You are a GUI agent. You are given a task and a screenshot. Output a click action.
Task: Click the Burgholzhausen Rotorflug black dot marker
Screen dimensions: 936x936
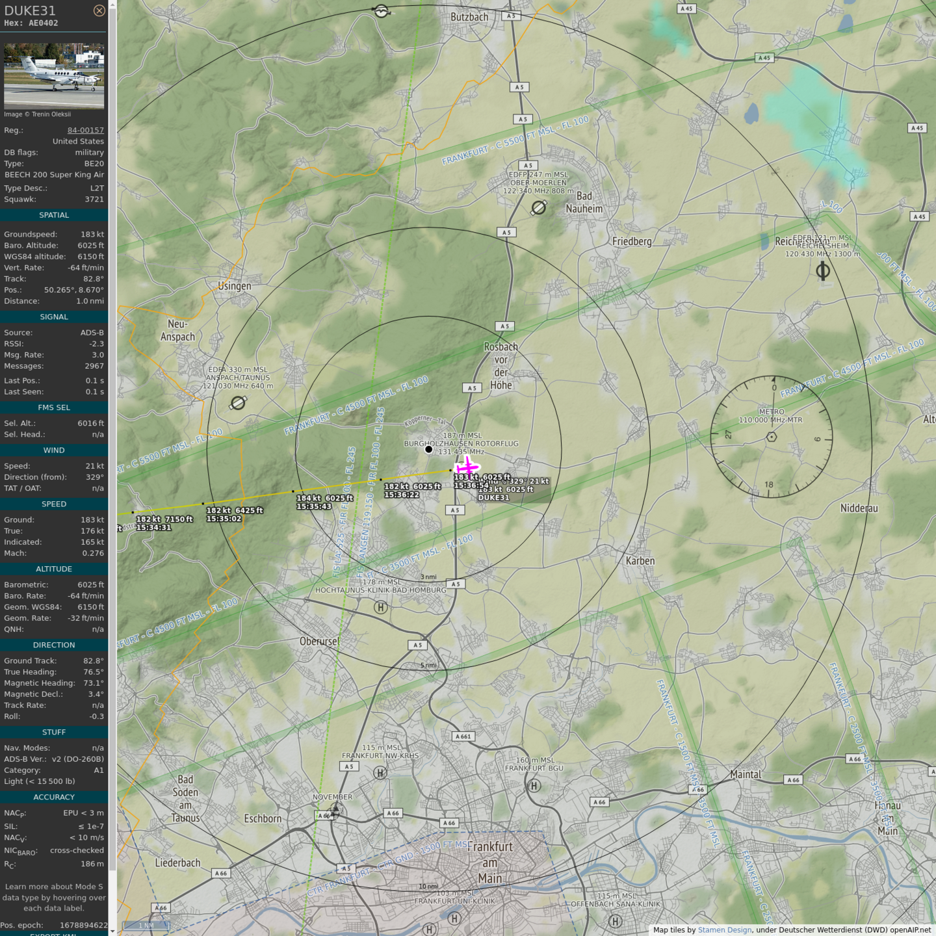(428, 449)
